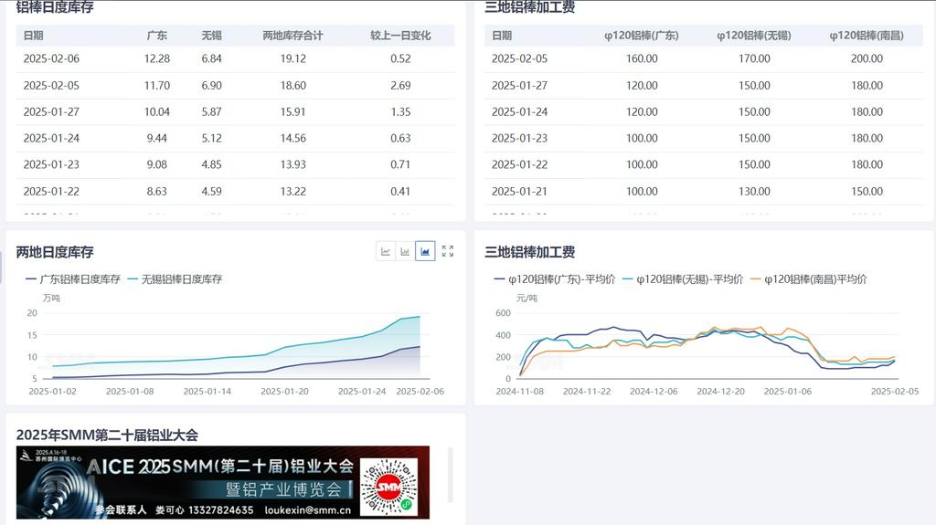
Task: Click the conference panel scrollbar
Action: tap(450, 475)
